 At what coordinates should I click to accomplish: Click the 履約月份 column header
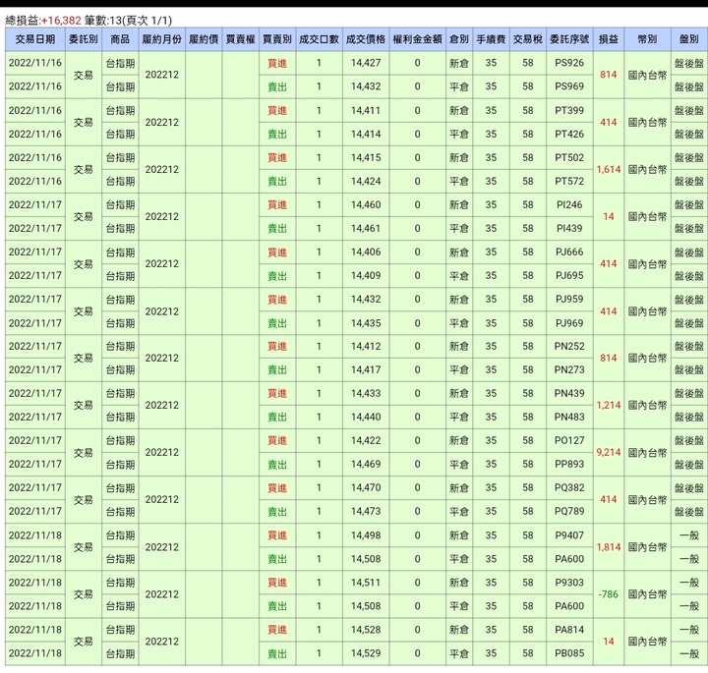161,39
